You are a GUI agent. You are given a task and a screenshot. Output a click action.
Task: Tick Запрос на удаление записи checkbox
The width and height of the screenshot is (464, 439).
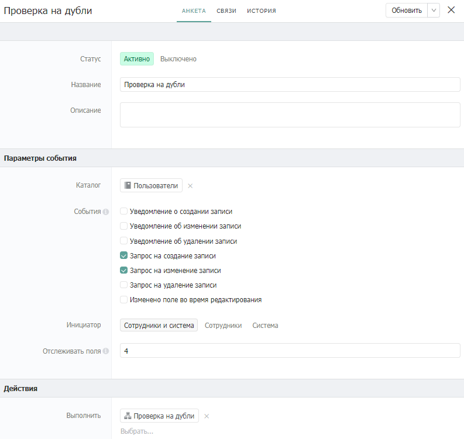[123, 285]
